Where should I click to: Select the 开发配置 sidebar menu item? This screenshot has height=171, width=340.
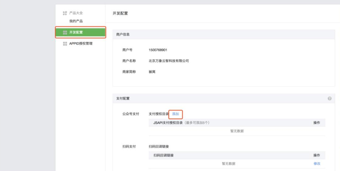click(80, 32)
